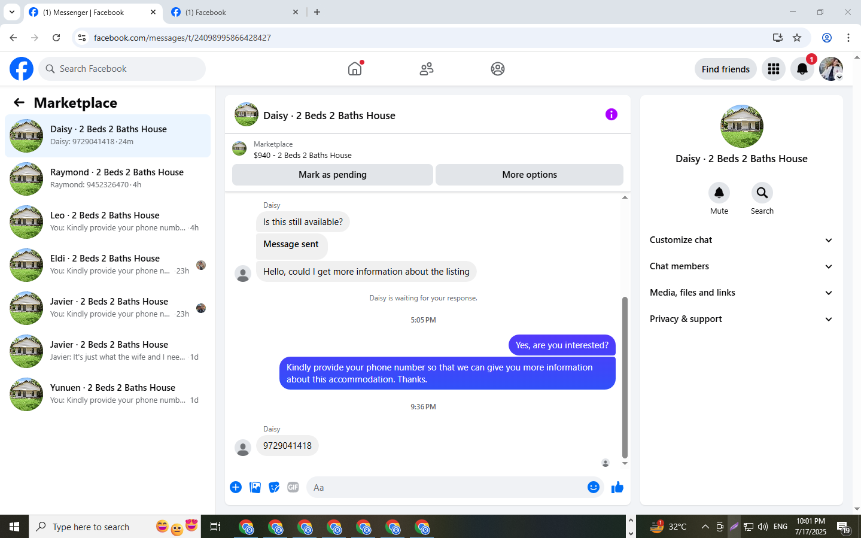
Task: Bookmark this tab with star icon
Action: pyautogui.click(x=797, y=38)
